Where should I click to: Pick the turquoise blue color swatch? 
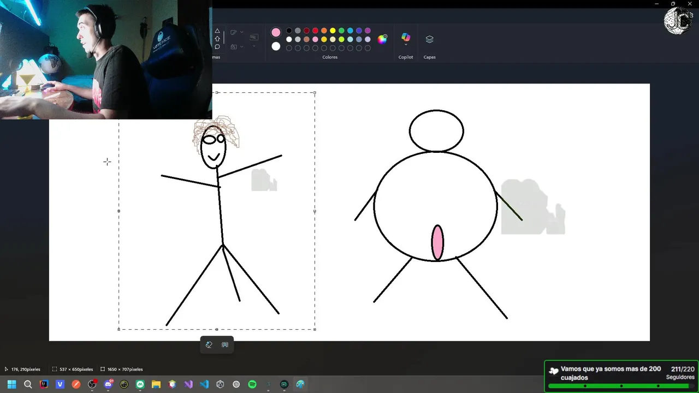pyautogui.click(x=350, y=31)
